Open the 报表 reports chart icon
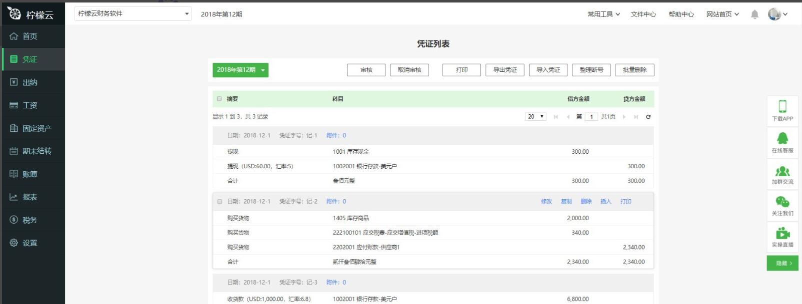This screenshot has width=802, height=304. click(14, 197)
